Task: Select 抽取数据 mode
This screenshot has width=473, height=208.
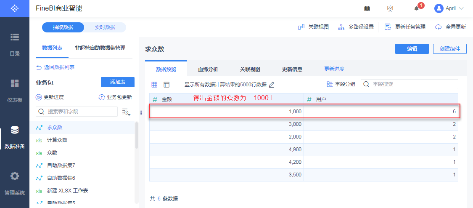Action: (x=63, y=27)
